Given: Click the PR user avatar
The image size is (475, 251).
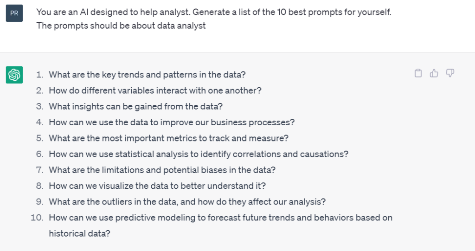Looking at the screenshot, I should tap(14, 13).
